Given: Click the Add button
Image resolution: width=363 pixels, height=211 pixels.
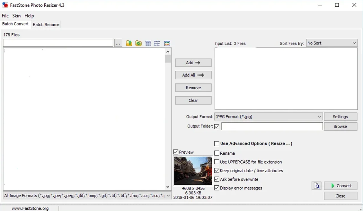Looking at the screenshot, I should [x=193, y=62].
